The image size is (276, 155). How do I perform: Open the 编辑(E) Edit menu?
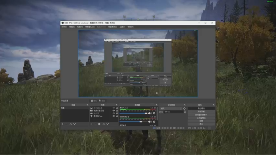coord(72,27)
